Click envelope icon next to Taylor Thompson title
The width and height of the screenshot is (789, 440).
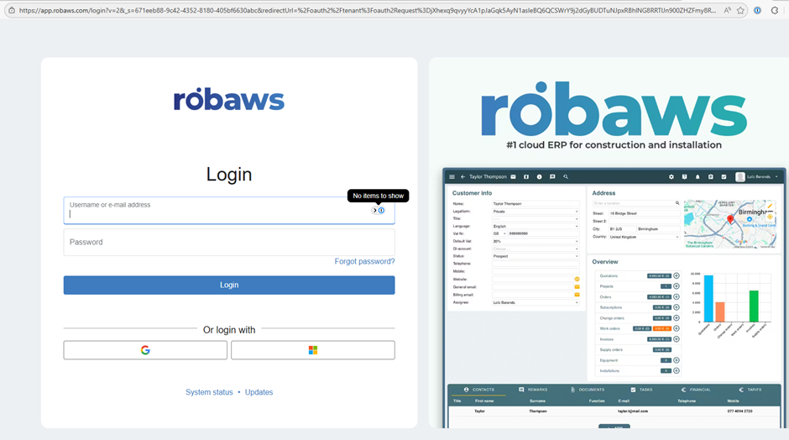coord(513,176)
